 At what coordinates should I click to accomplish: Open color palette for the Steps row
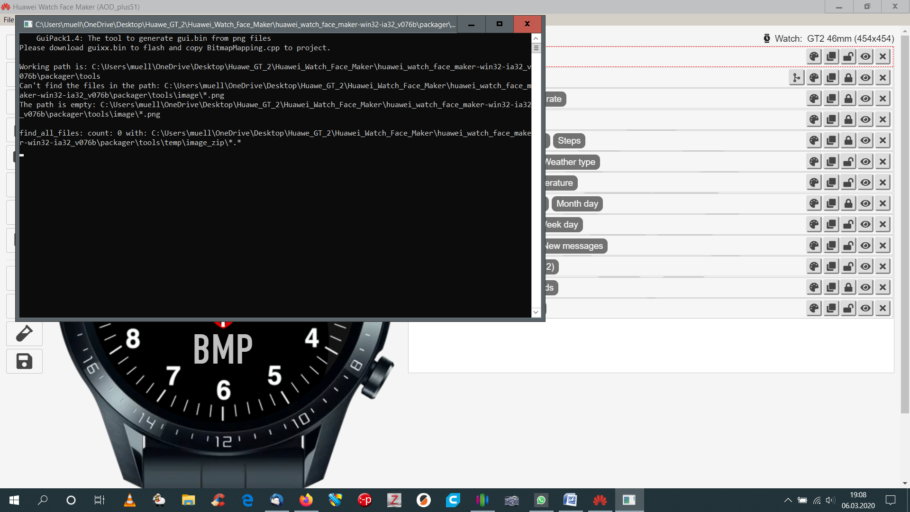tap(814, 140)
